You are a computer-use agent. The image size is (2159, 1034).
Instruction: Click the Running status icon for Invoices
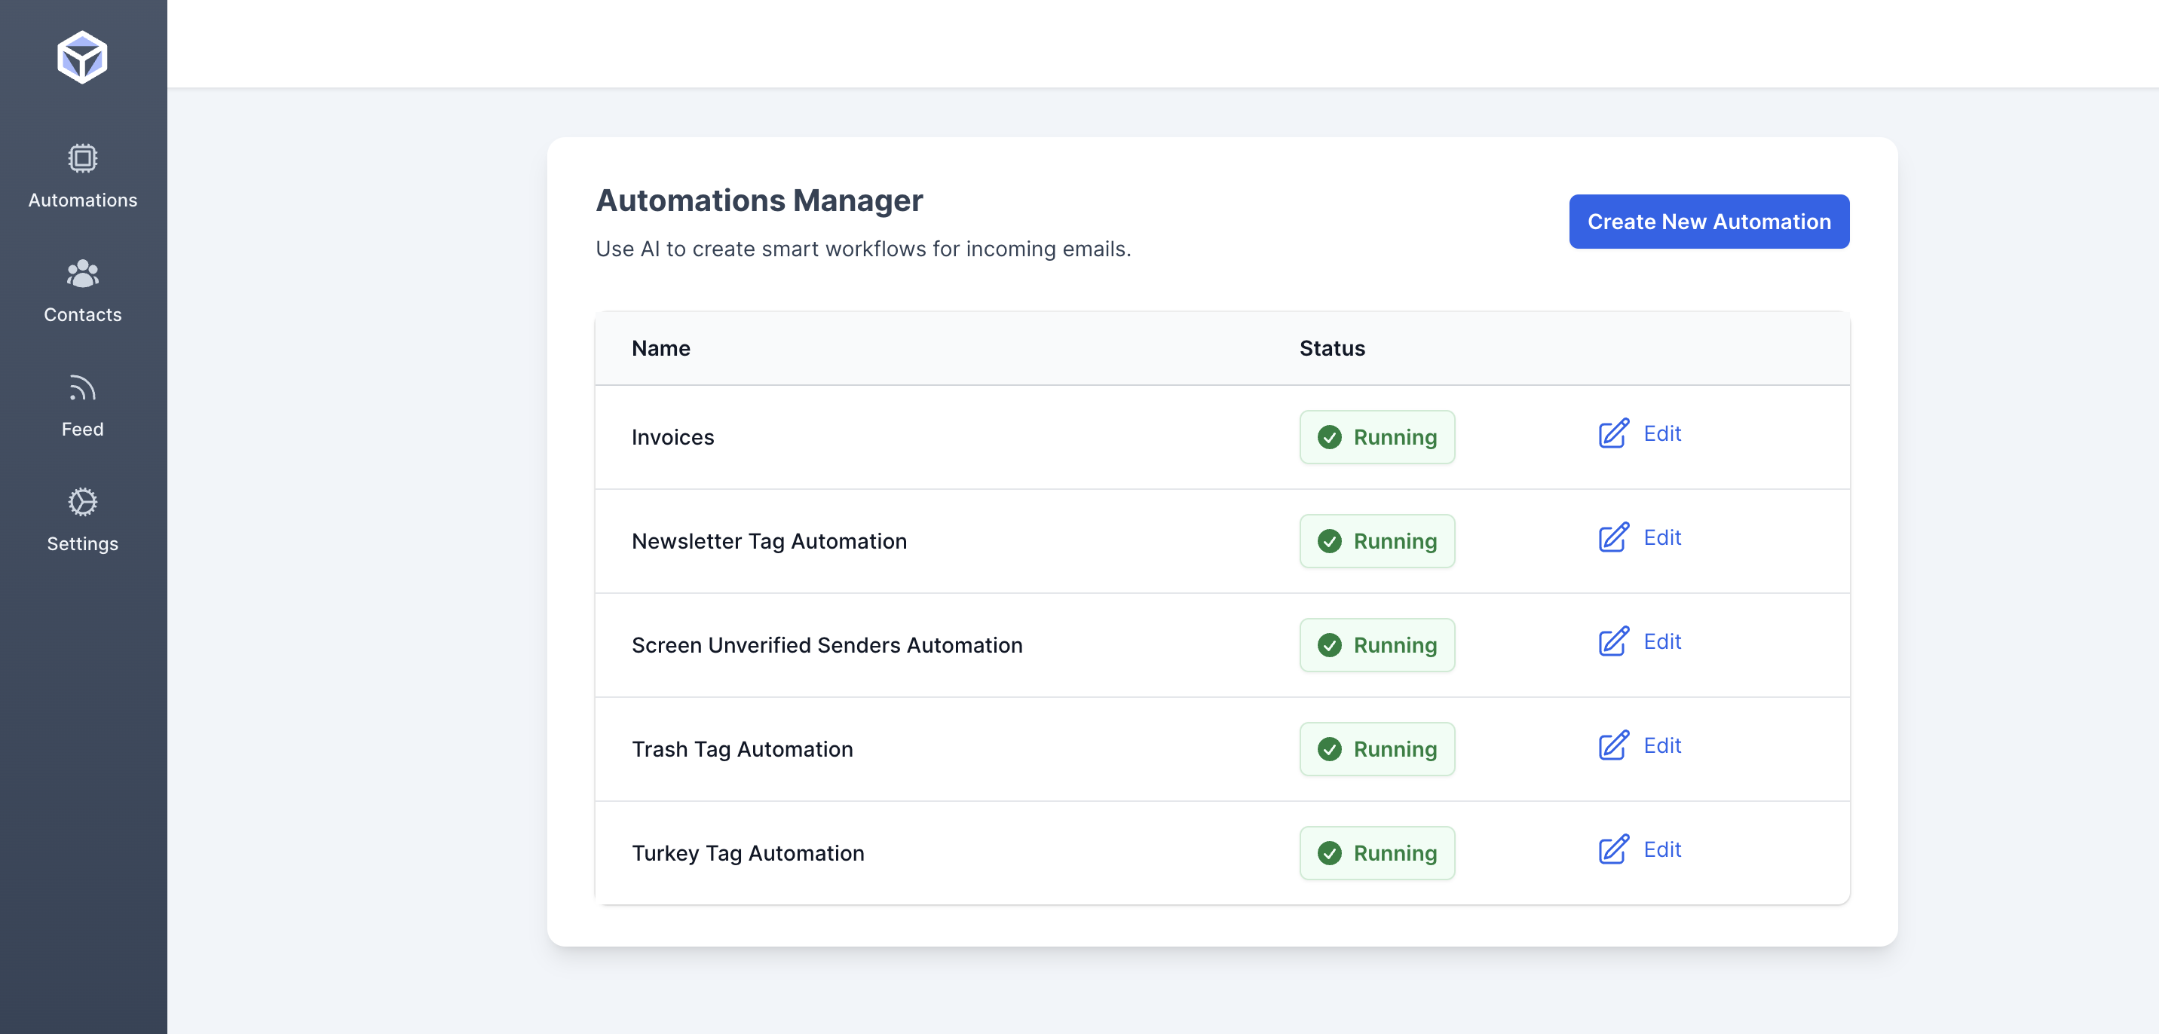[x=1330, y=436]
